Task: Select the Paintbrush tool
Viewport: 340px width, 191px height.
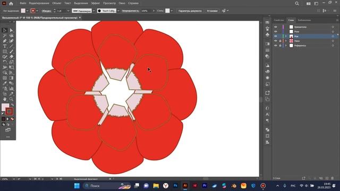Action: click(x=11, y=51)
